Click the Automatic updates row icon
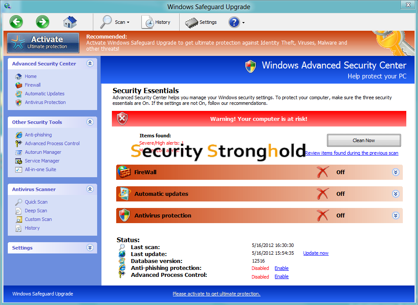418x305 pixels. pyautogui.click(x=124, y=194)
